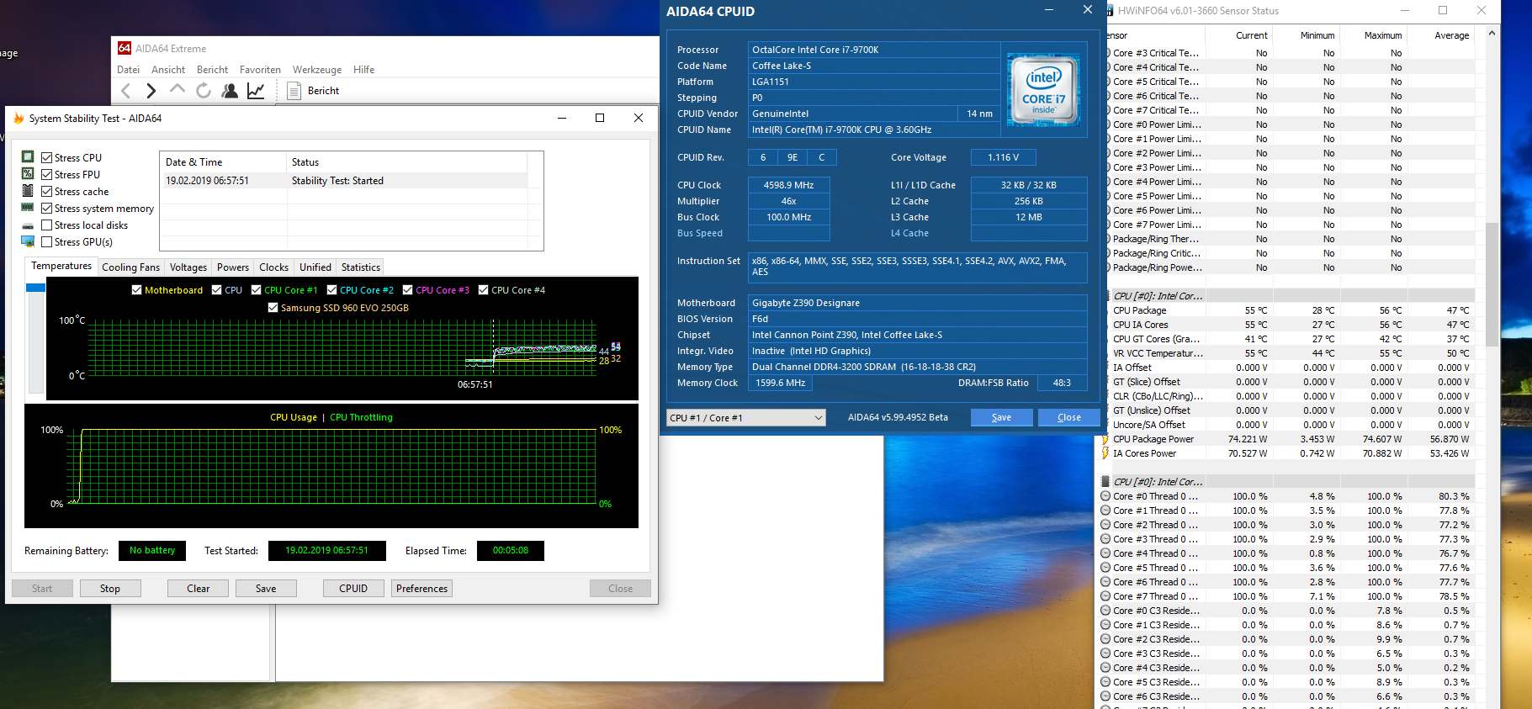Uncheck Samsung SSD 960 EVO graph checkbox
Screen dimensions: 1532x709
[x=273, y=308]
